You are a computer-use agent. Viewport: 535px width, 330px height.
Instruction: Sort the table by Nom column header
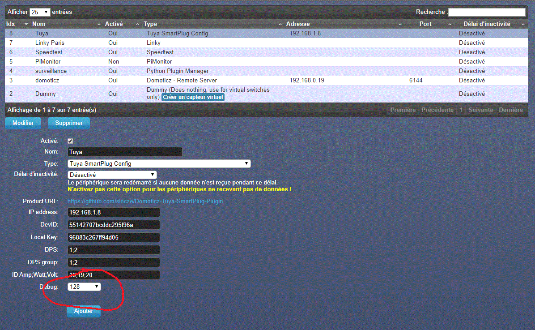click(66, 24)
